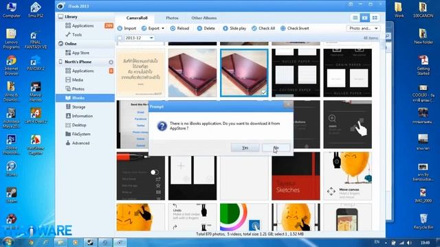
Task: Open the 100CANON folder
Action: 423,10
